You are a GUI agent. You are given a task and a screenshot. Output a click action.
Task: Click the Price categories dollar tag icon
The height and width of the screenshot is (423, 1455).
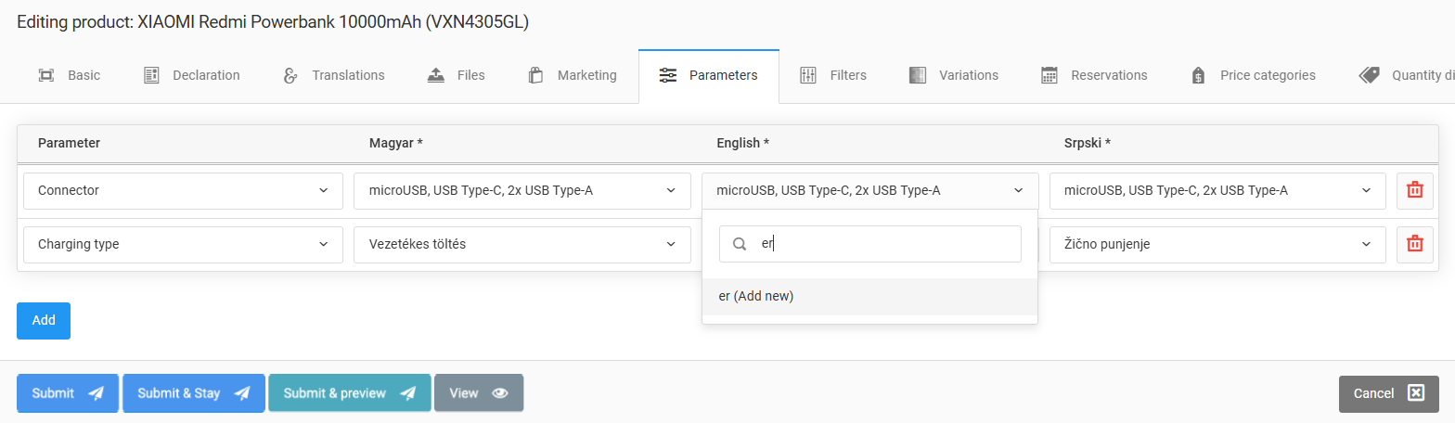click(x=1198, y=75)
